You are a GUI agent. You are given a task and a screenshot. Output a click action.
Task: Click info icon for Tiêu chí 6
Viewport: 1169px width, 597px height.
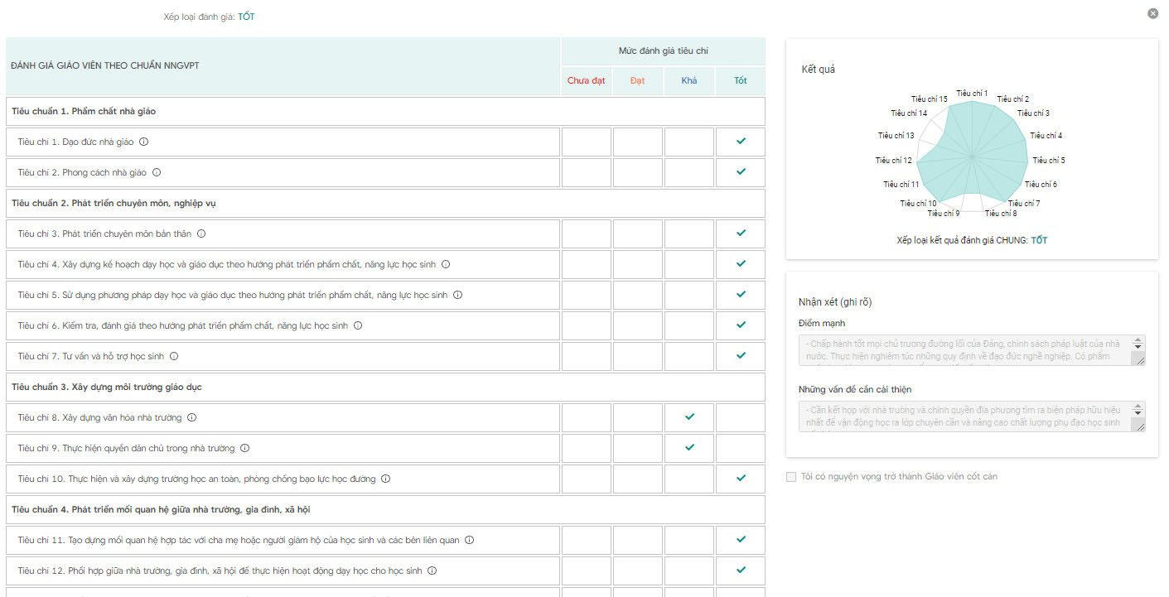click(358, 325)
